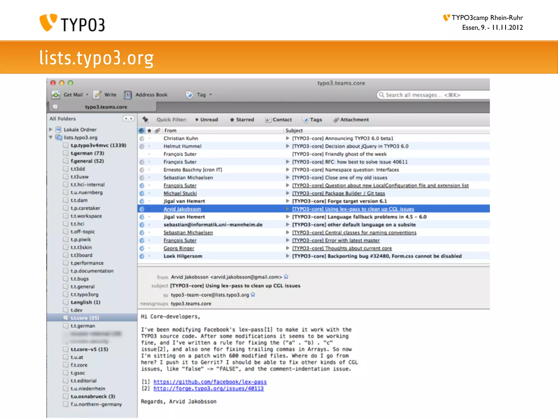This screenshot has width=558, height=419.
Task: Open the t.u.osnabrueck (3) newsgroup
Action: tap(93, 396)
